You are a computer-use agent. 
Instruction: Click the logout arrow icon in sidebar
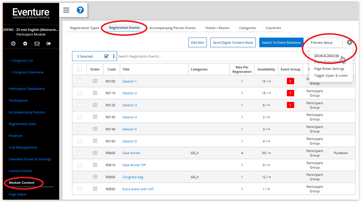coord(49,43)
